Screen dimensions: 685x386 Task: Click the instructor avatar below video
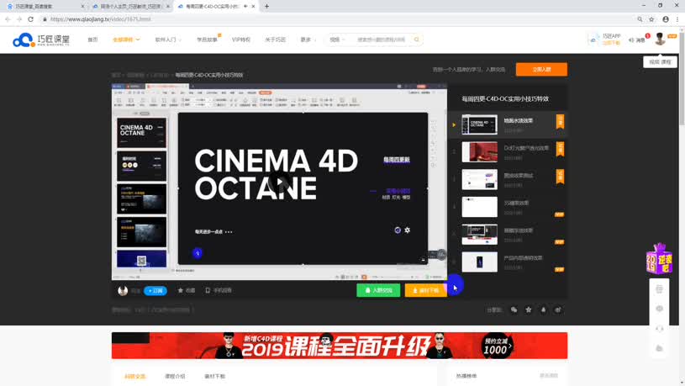pyautogui.click(x=123, y=291)
